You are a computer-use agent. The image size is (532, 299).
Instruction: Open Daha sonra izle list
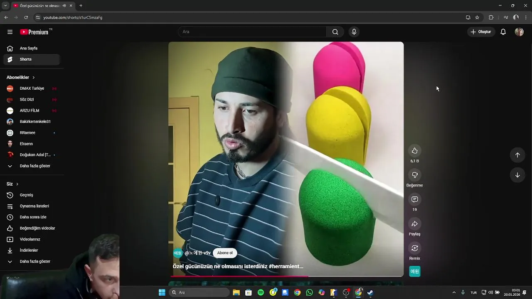[x=32, y=217]
